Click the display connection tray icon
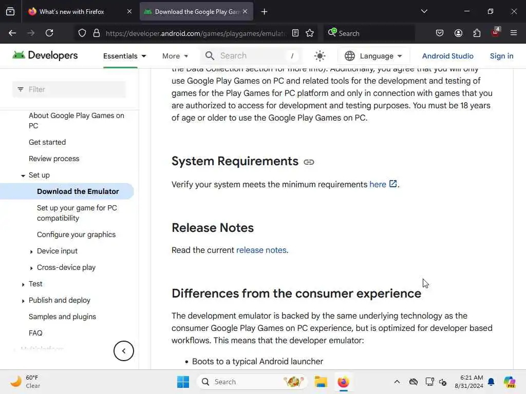The image size is (526, 394). [429, 382]
